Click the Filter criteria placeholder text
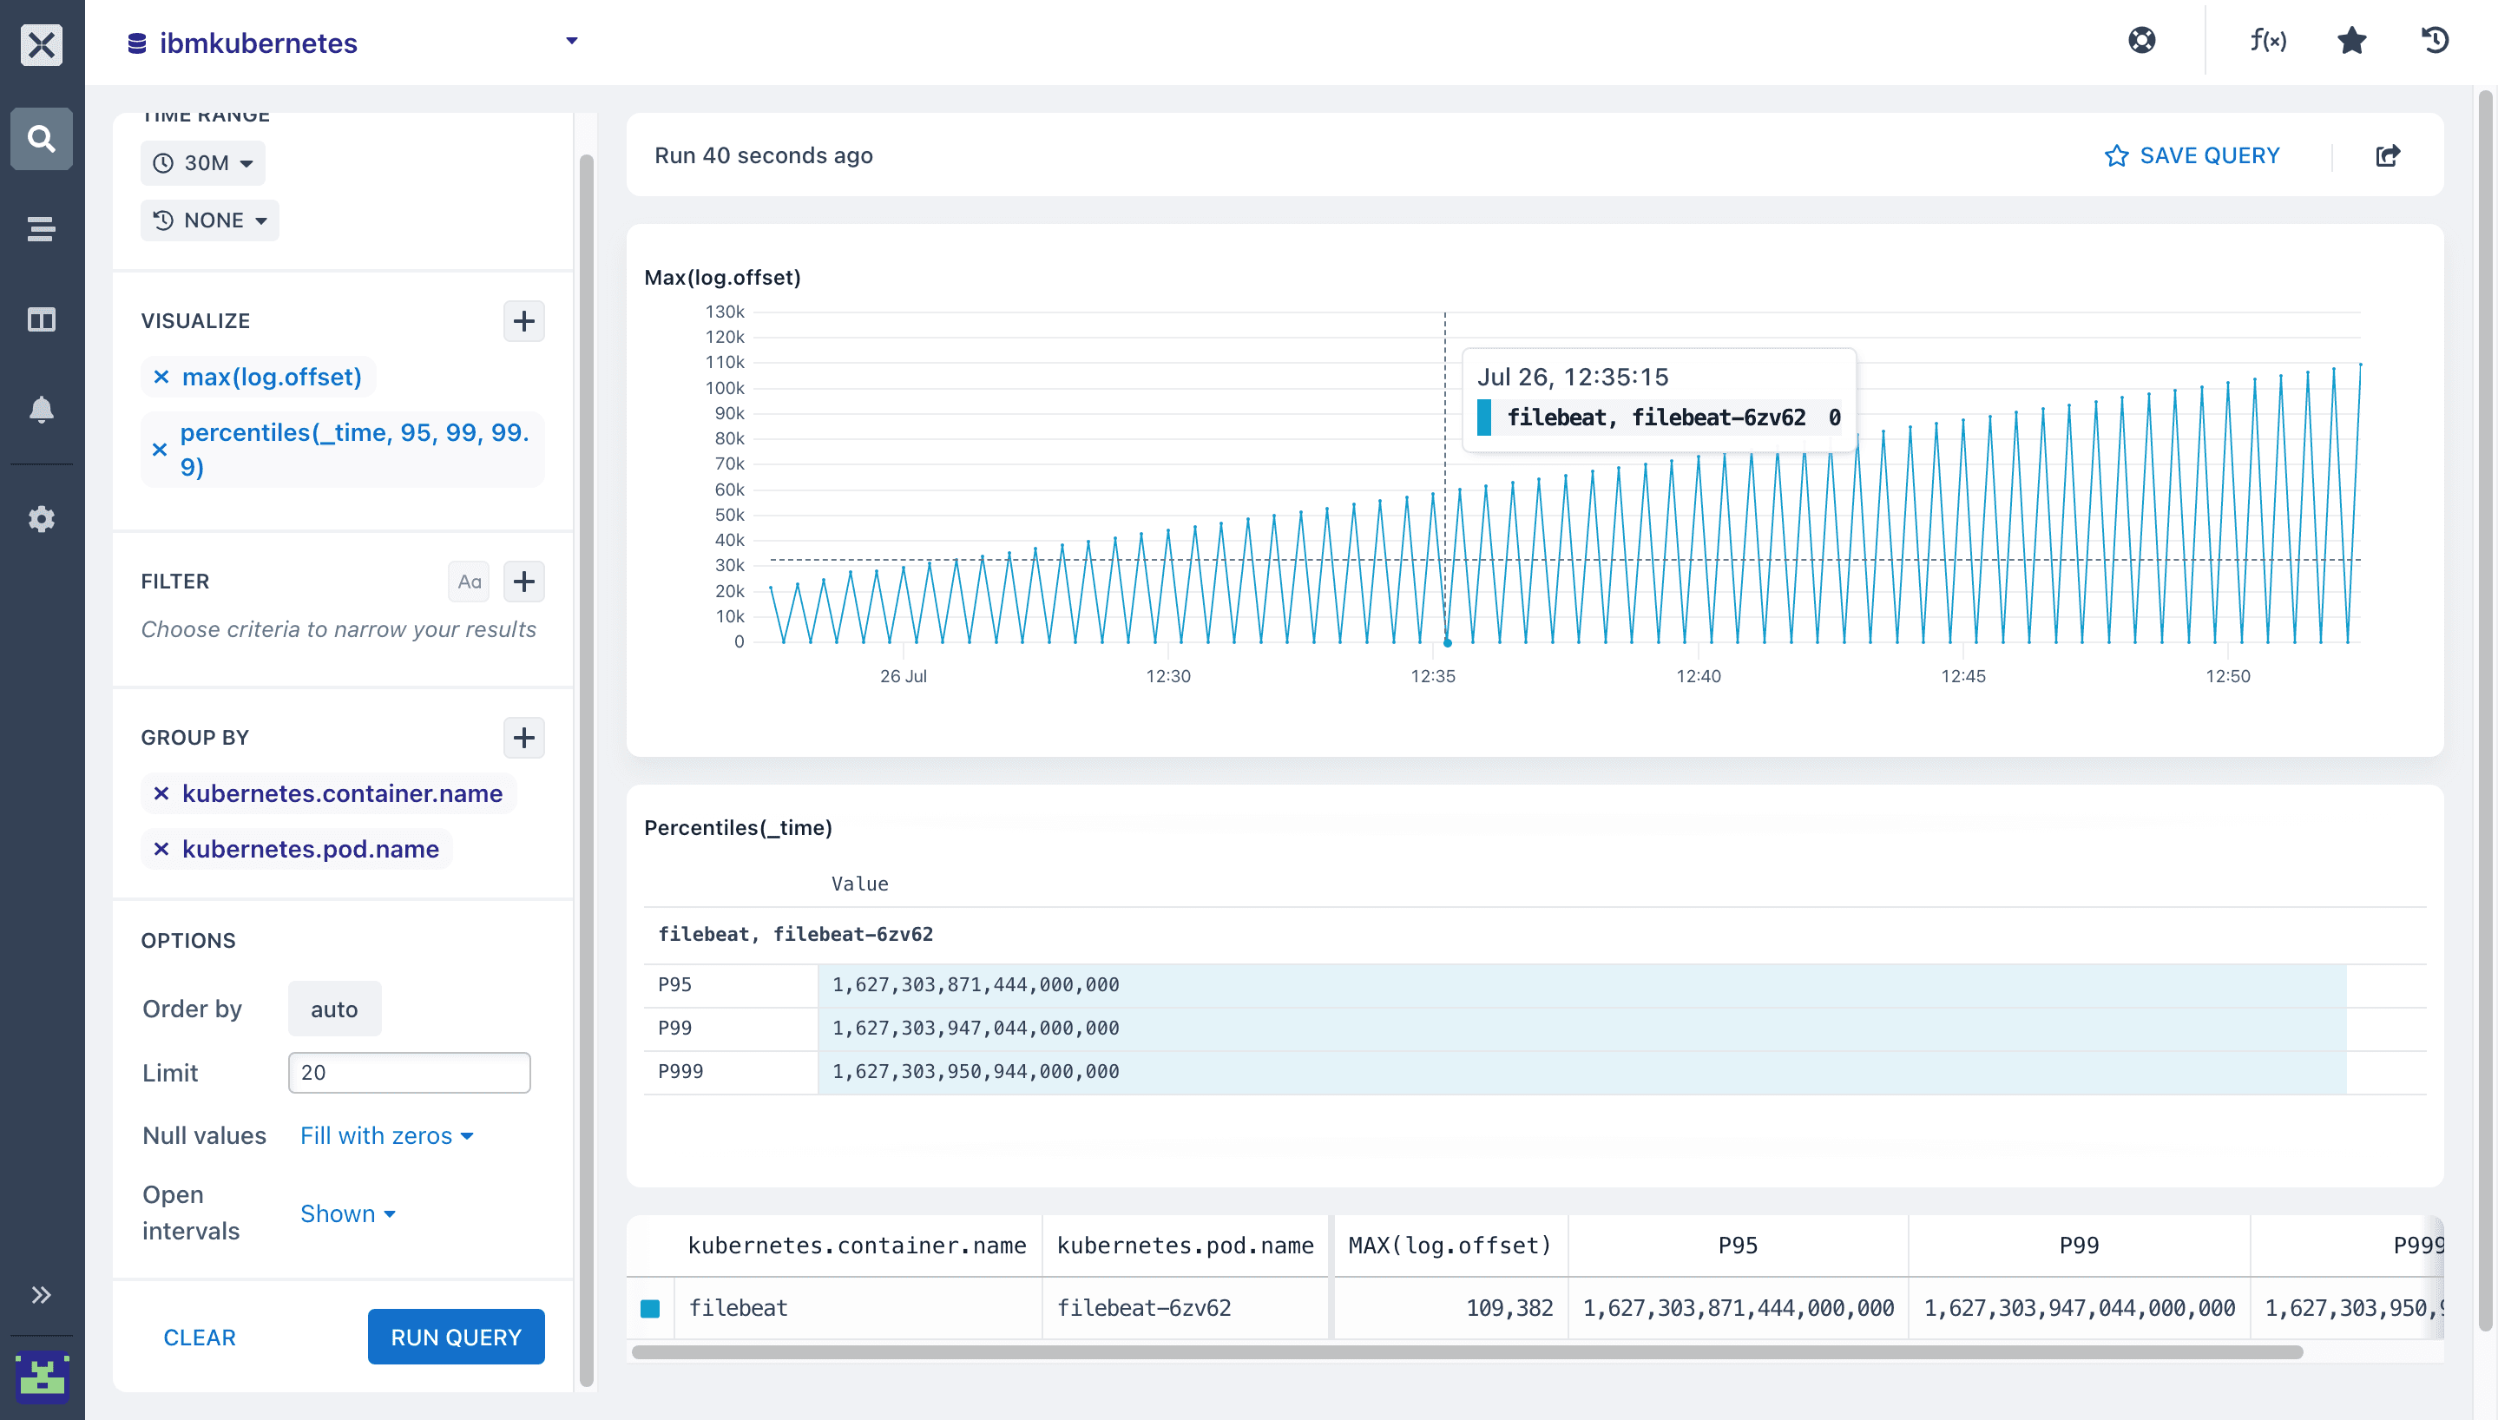Viewport: 2498px width, 1420px height. [x=339, y=629]
